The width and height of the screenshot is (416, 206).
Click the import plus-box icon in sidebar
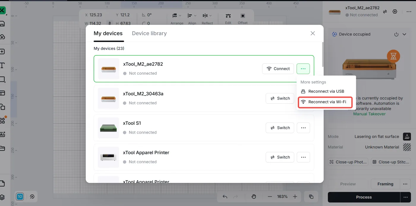2,52
